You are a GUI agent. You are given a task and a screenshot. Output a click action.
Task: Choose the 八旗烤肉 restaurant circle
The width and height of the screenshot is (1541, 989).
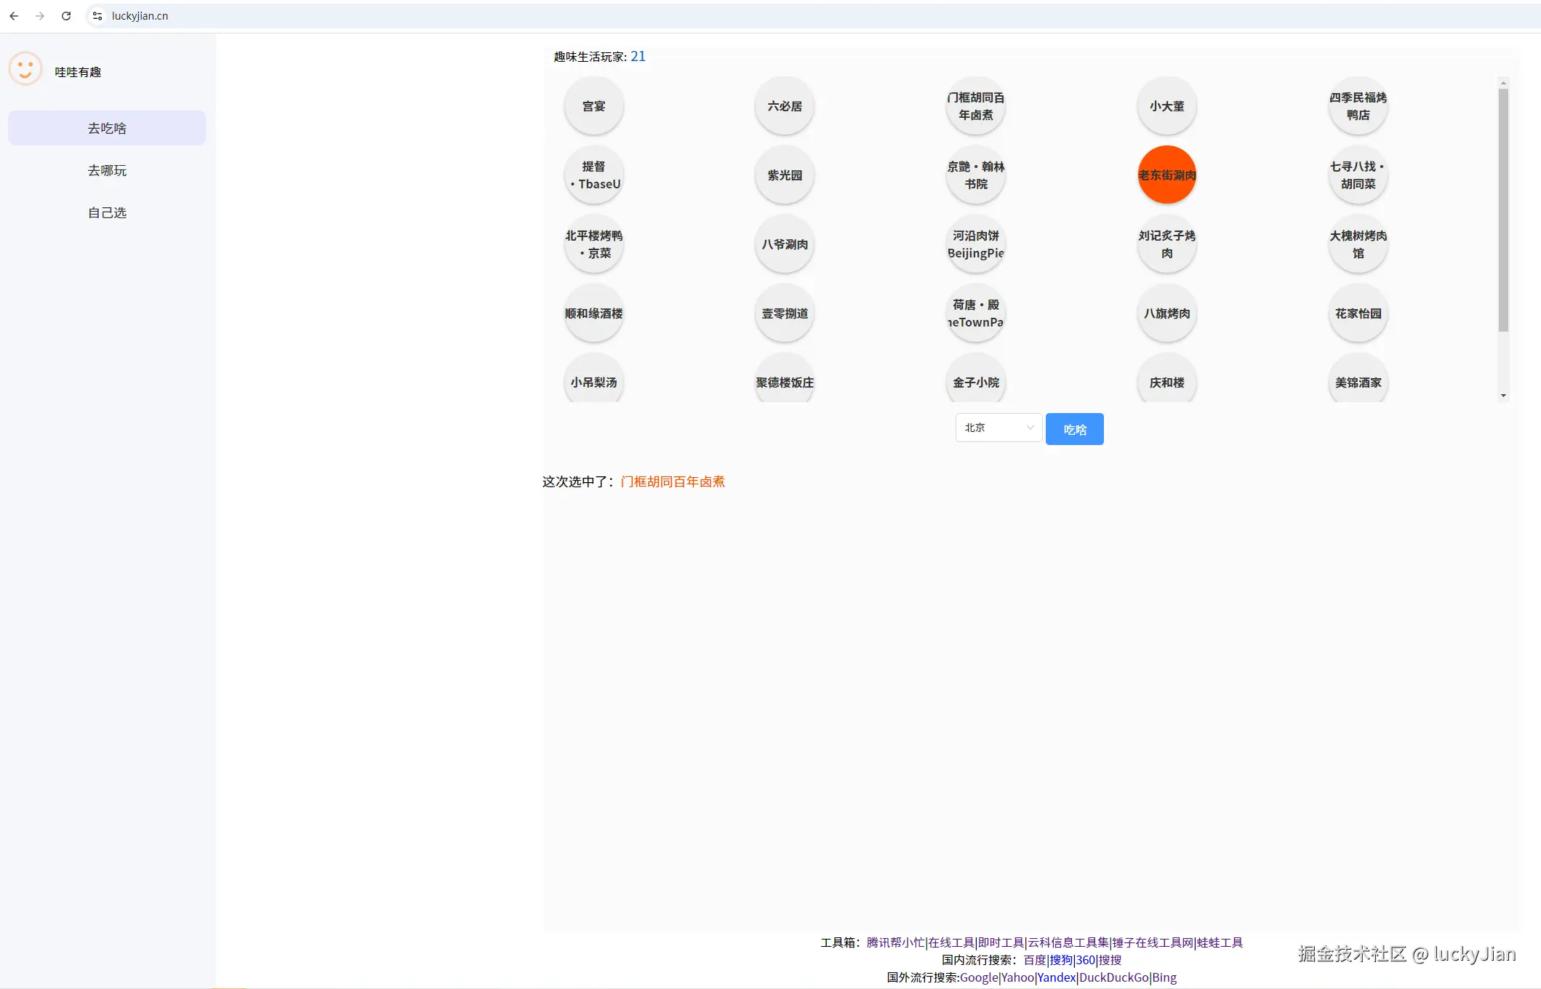pyautogui.click(x=1166, y=313)
